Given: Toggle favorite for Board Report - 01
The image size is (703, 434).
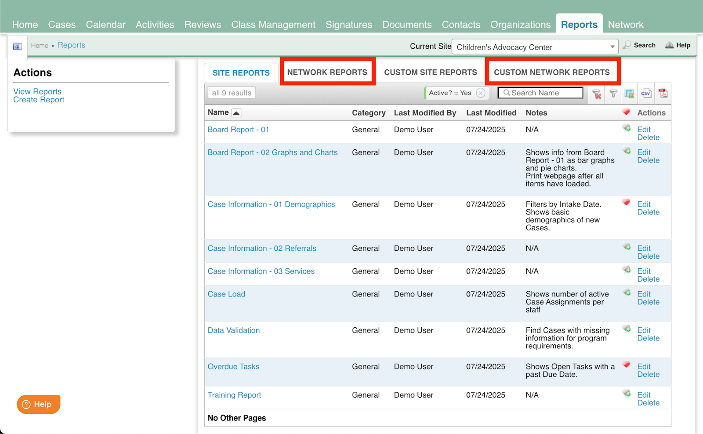Looking at the screenshot, I should tap(627, 128).
